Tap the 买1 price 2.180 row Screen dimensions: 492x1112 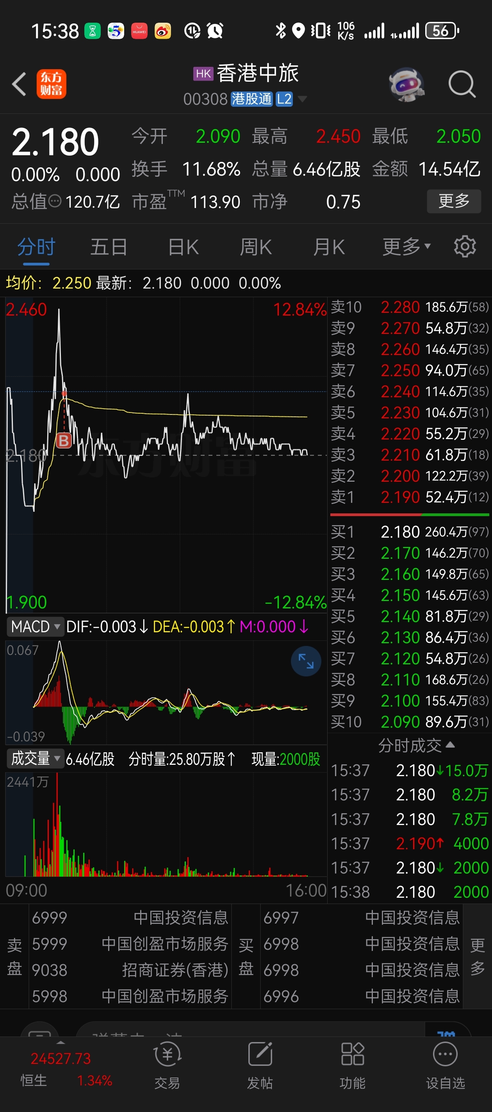410,532
